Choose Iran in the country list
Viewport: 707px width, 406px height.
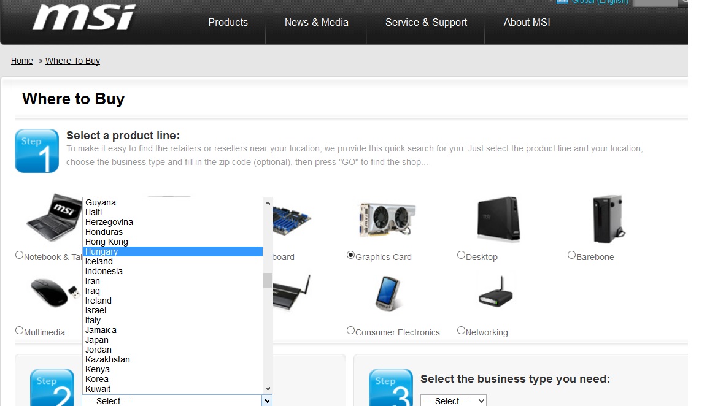pos(172,281)
